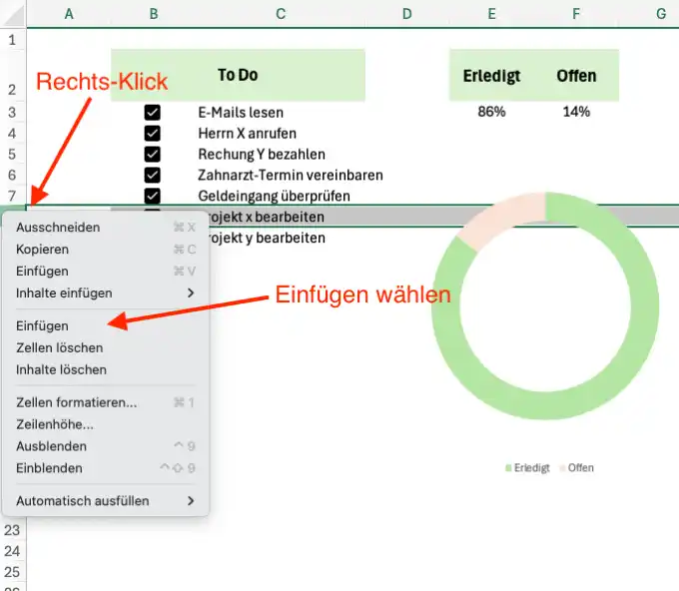Select row 1 header

tap(13, 40)
